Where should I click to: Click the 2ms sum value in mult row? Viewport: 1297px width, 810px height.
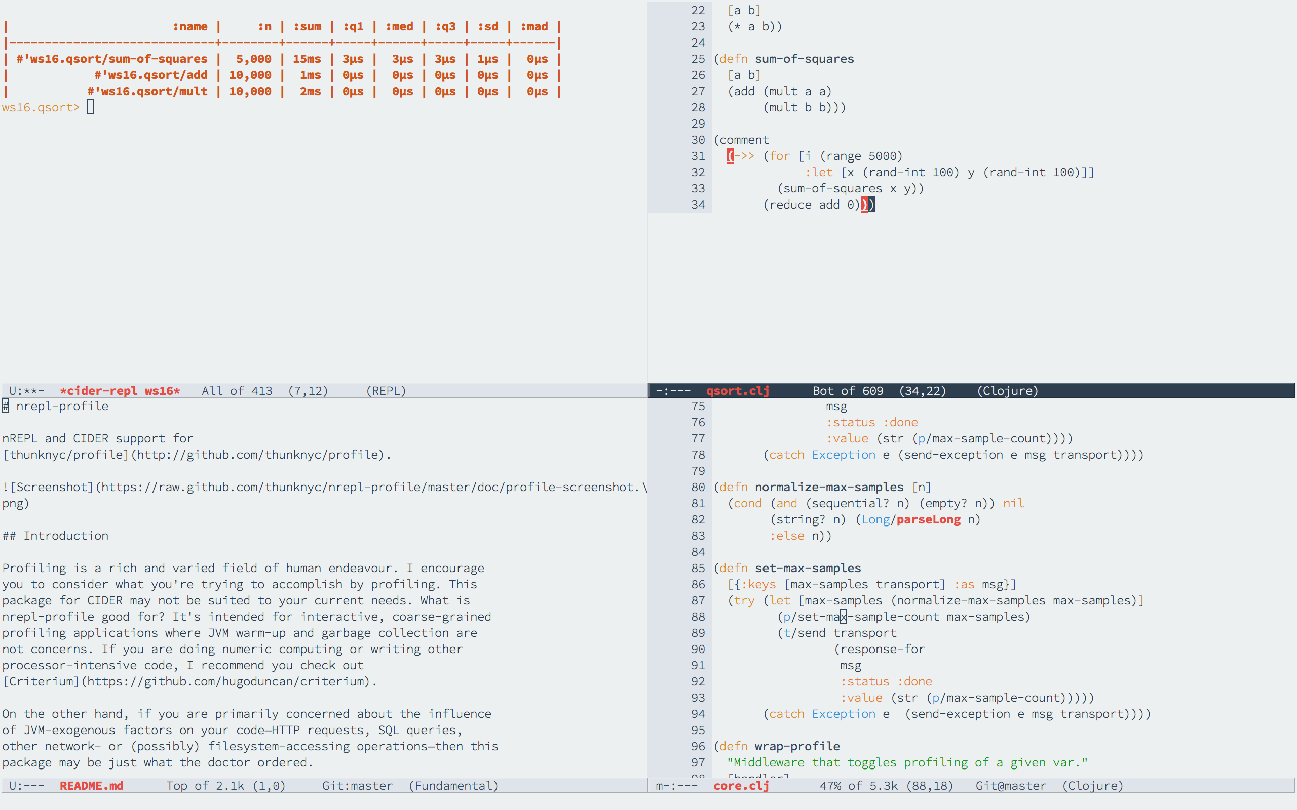click(x=310, y=91)
